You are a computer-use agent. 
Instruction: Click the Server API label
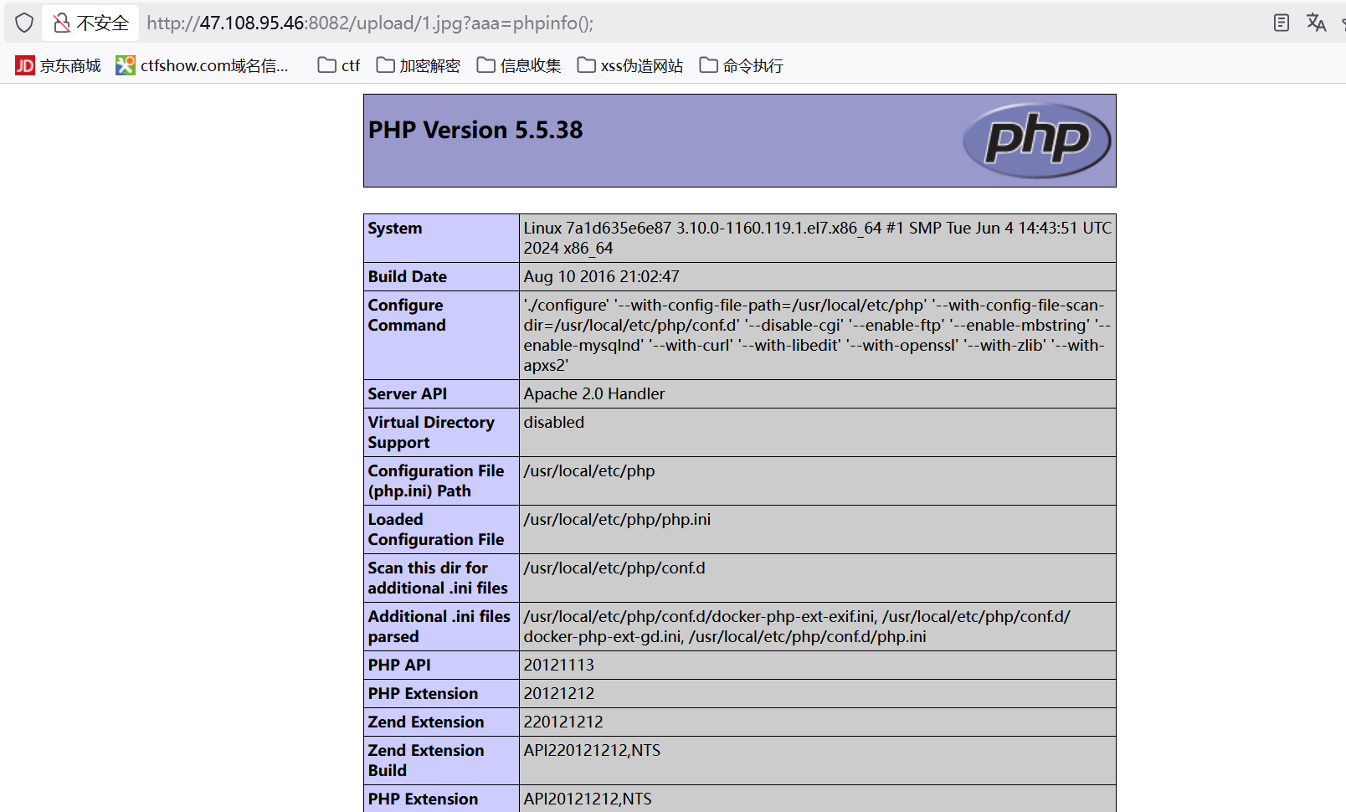pos(408,393)
